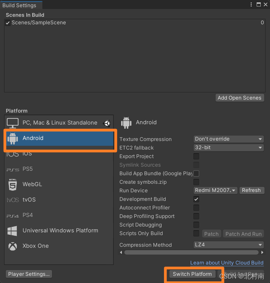This screenshot has width=270, height=283.
Task: Open the ETC2 fallback 32-bit dropdown
Action: (x=229, y=147)
